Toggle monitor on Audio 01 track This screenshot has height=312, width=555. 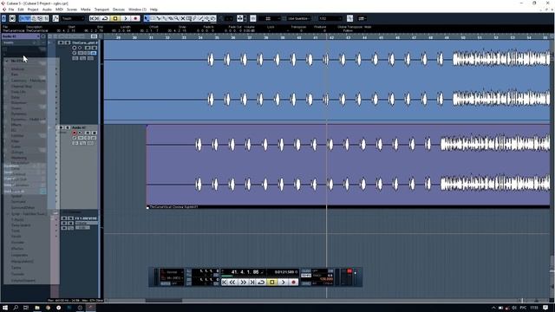coord(81,133)
